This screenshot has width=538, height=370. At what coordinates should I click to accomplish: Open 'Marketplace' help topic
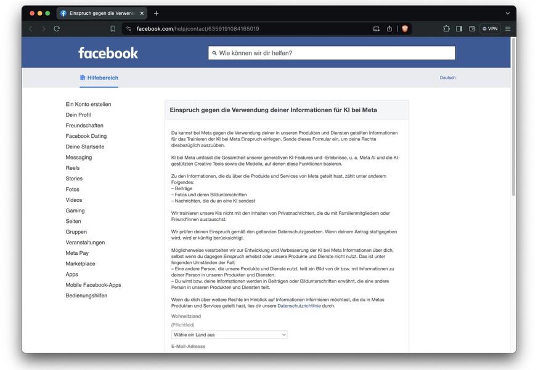point(80,263)
